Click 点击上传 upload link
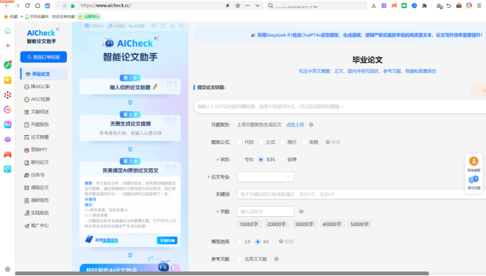 tap(295, 125)
